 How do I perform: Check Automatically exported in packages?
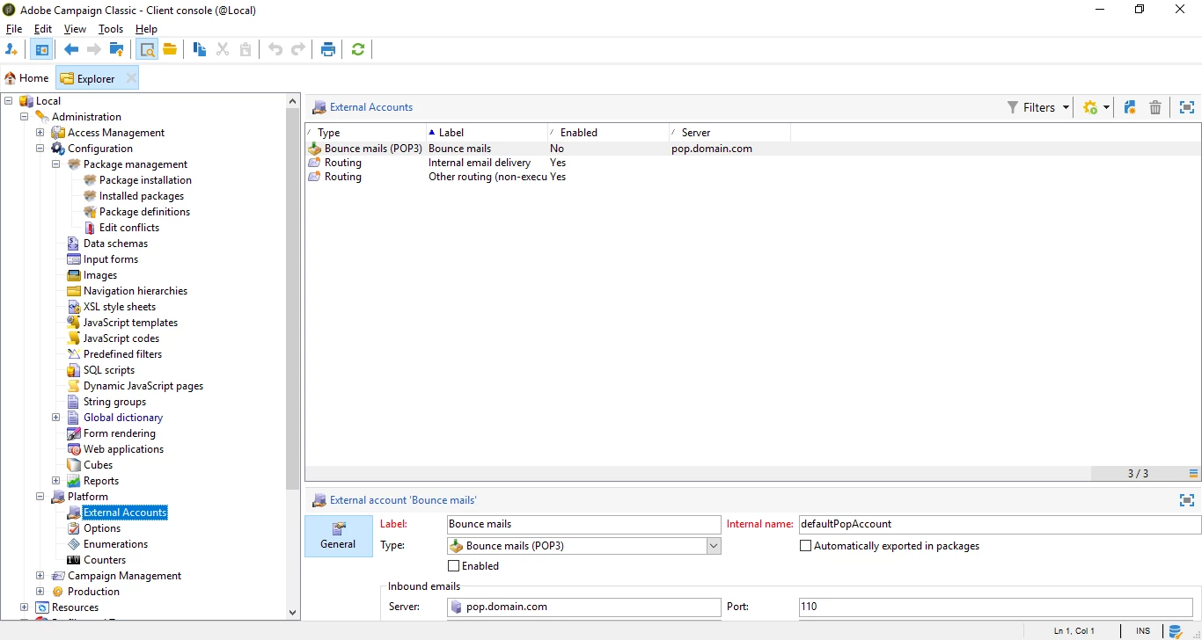tap(805, 546)
